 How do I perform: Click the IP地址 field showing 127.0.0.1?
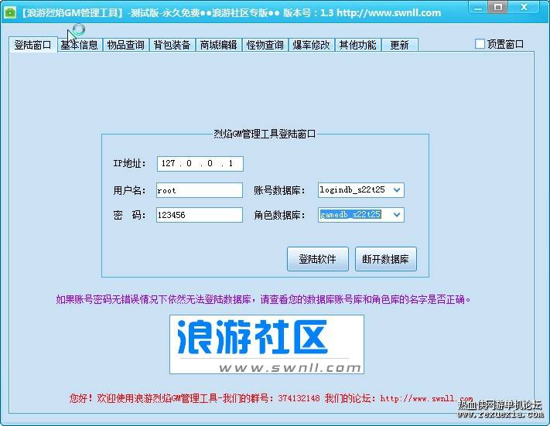(200, 163)
